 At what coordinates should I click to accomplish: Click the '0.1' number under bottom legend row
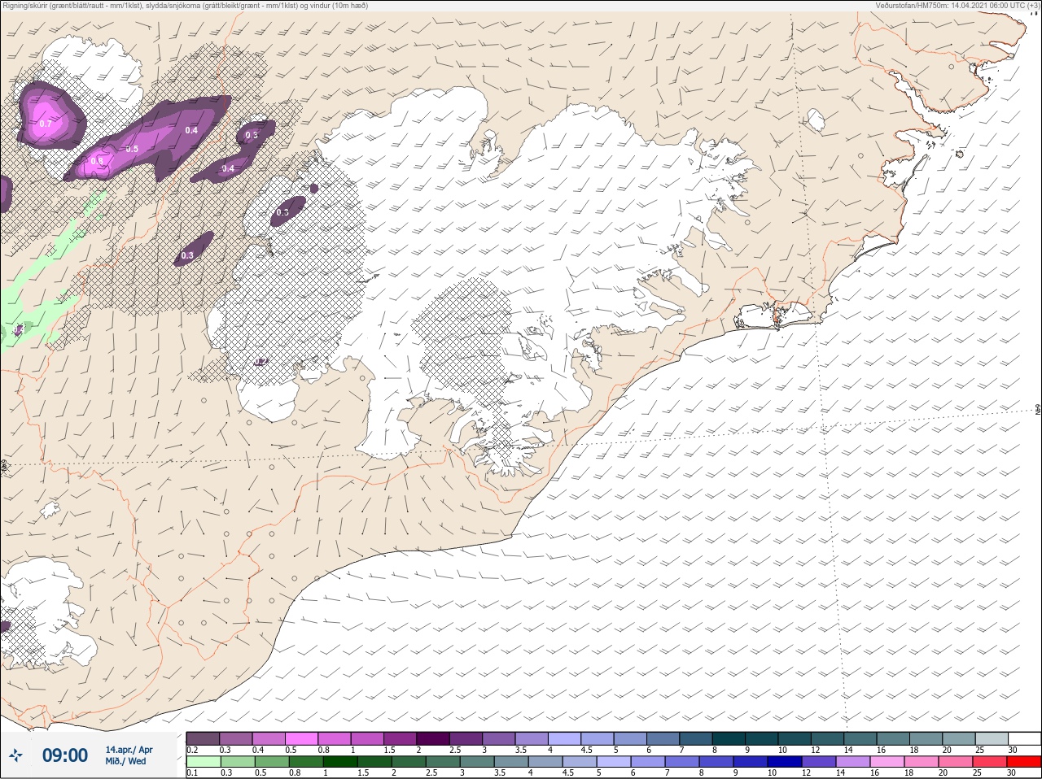coord(192,772)
